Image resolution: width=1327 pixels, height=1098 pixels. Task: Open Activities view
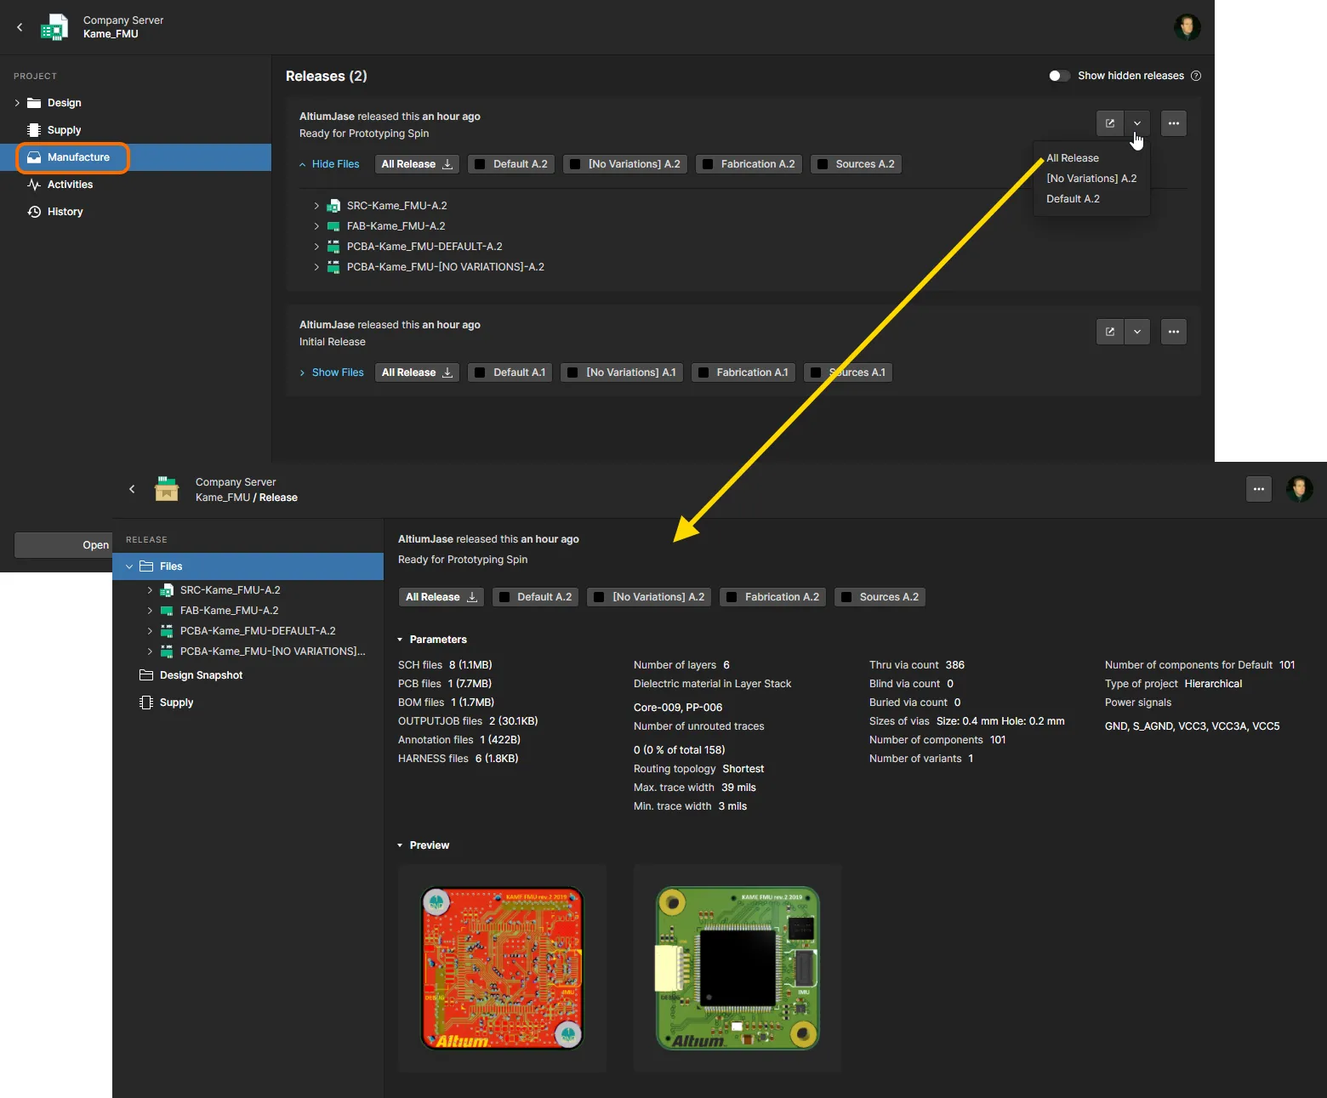click(70, 185)
